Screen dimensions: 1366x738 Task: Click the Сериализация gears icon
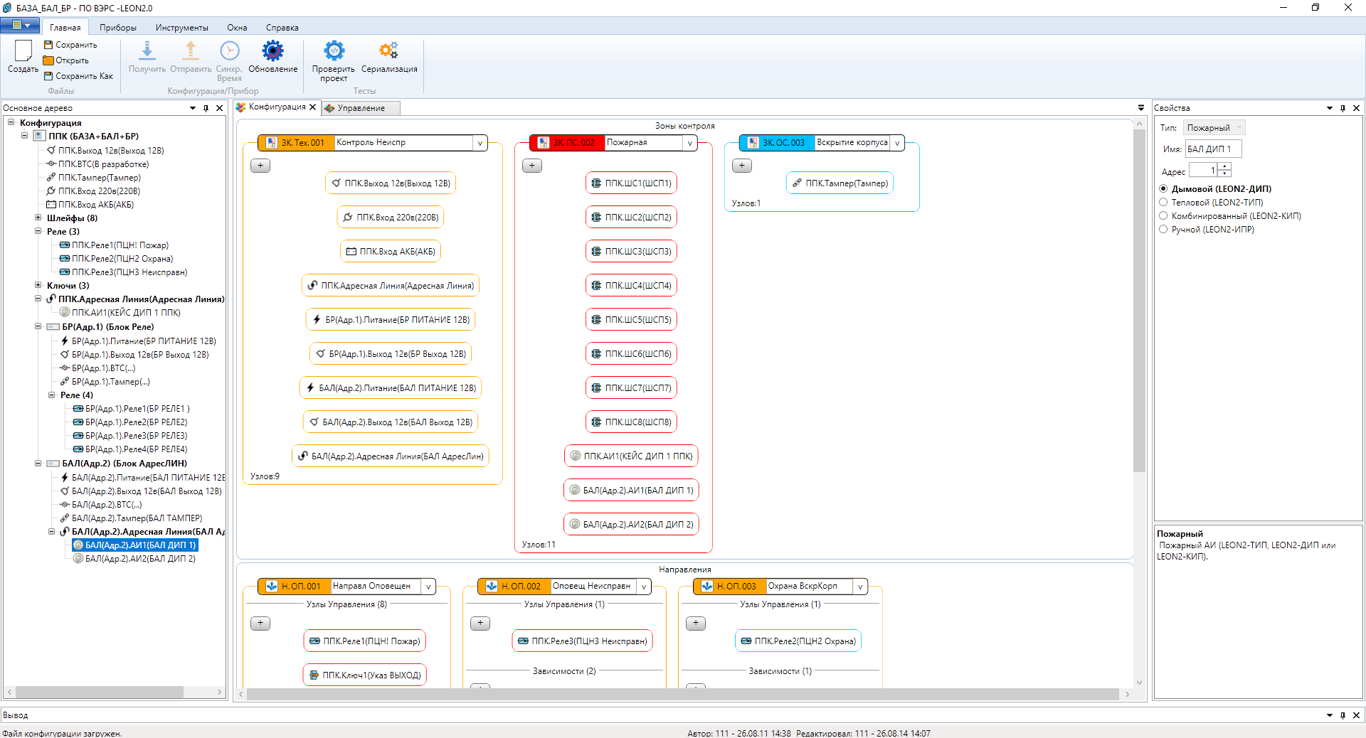388,50
